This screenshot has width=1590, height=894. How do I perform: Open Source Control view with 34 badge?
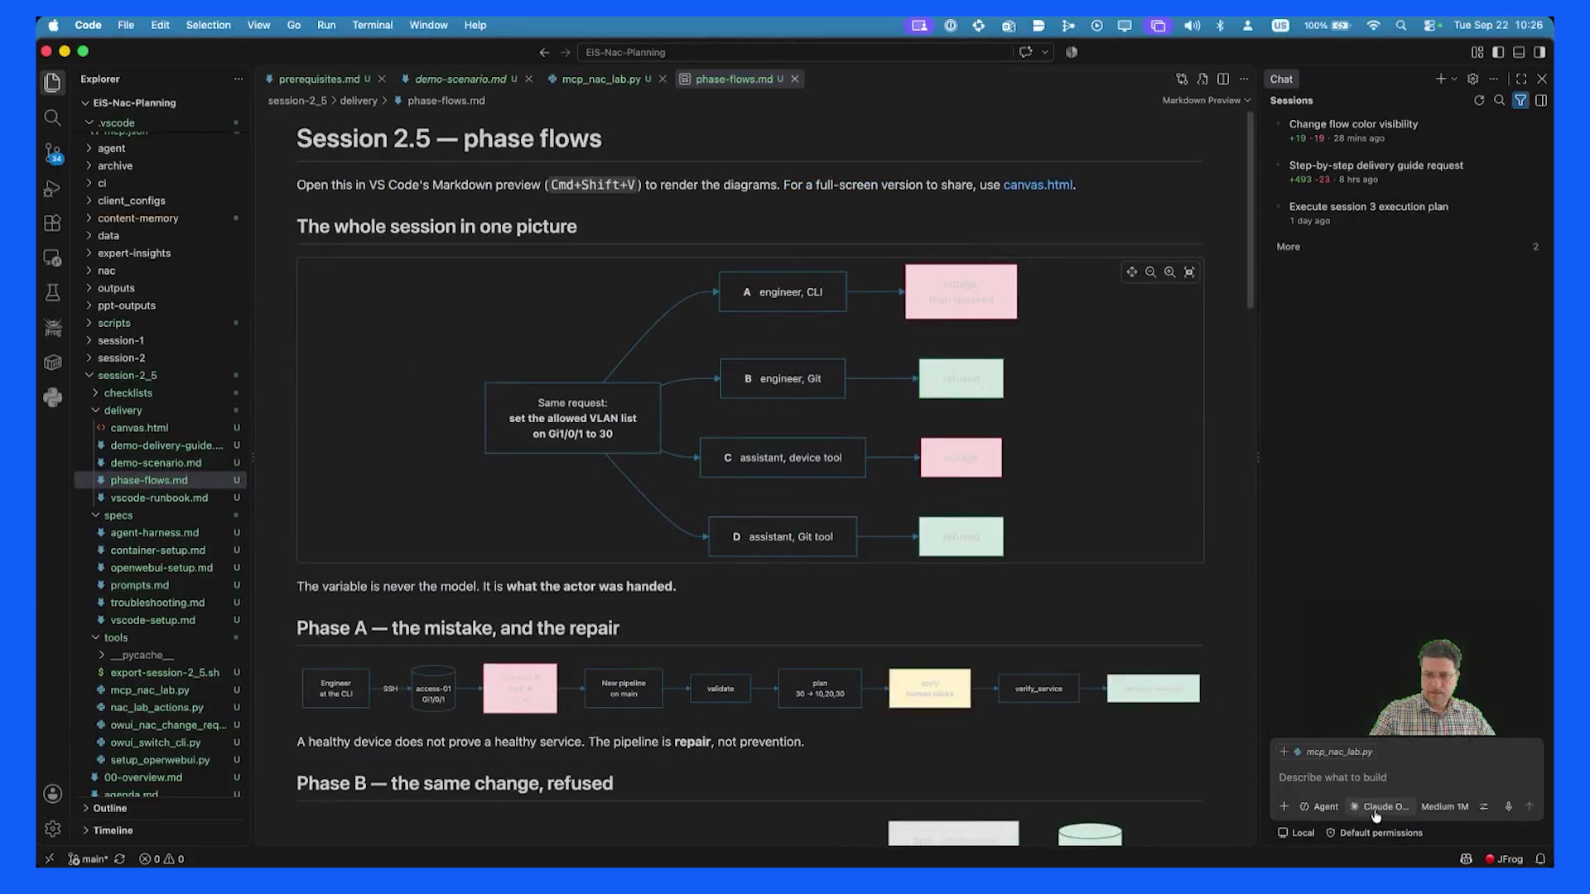tap(52, 153)
